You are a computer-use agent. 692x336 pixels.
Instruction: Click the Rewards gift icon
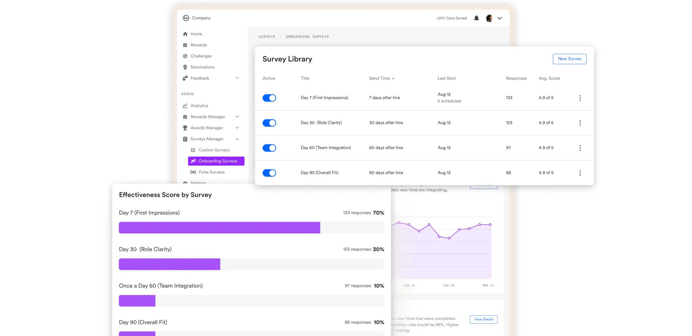pyautogui.click(x=185, y=45)
